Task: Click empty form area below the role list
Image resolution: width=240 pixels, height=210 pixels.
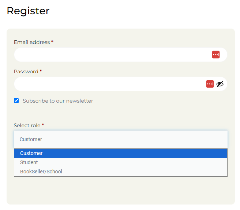Action: [121, 190]
